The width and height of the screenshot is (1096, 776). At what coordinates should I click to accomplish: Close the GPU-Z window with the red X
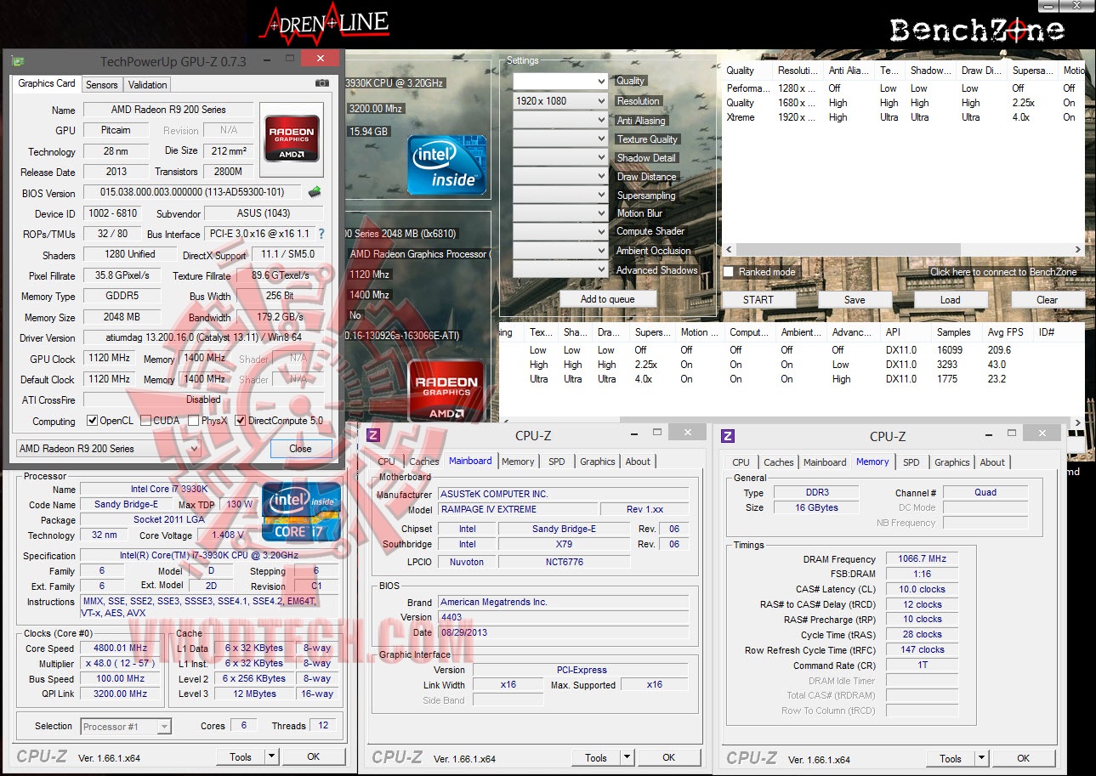(320, 59)
